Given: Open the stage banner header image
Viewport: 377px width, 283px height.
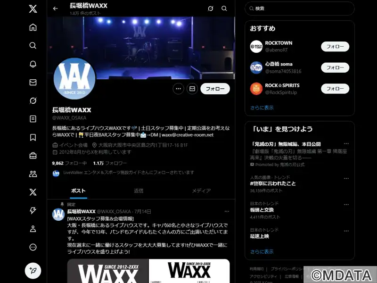Looking at the screenshot, I should (x=141, y=48).
